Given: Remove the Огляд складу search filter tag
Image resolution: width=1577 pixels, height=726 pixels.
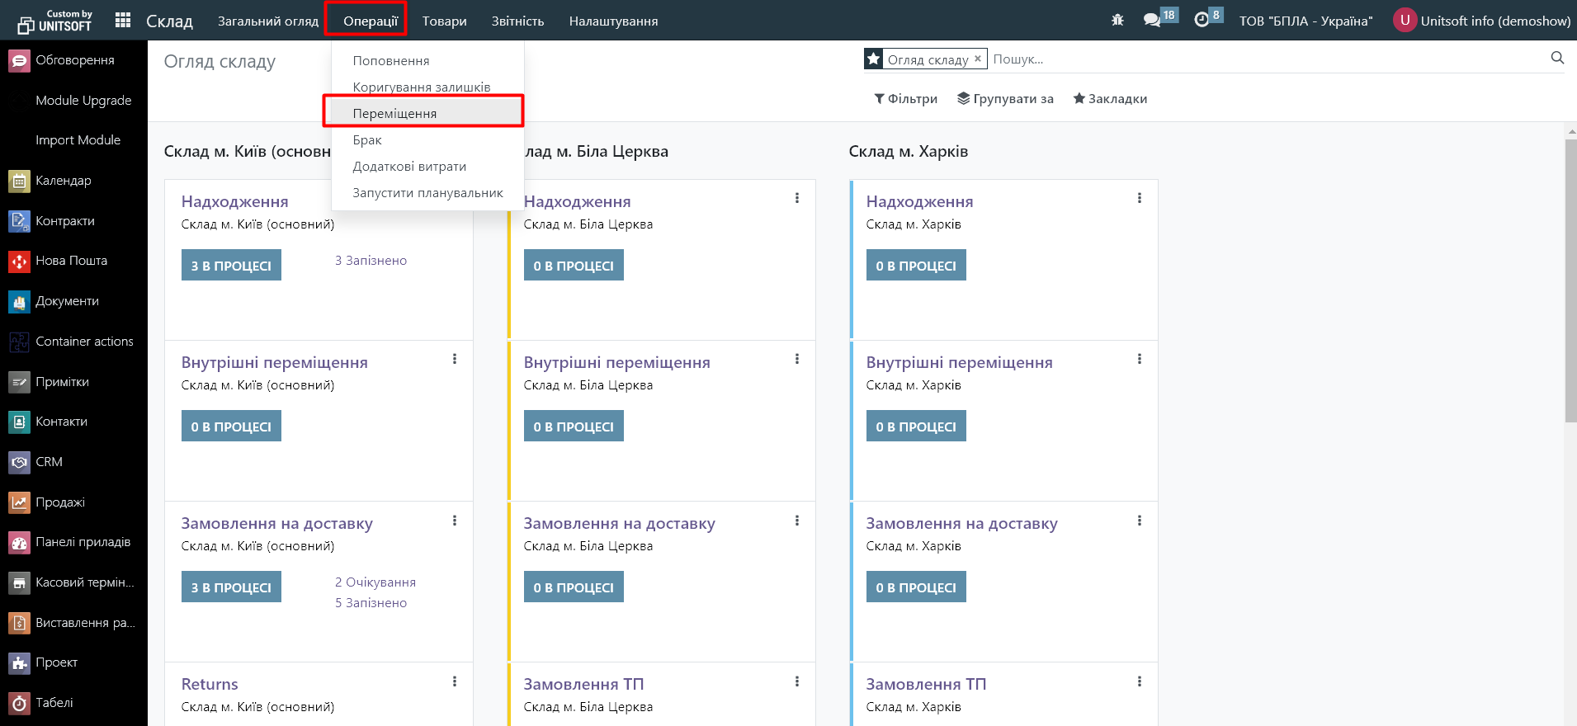Looking at the screenshot, I should click(978, 59).
